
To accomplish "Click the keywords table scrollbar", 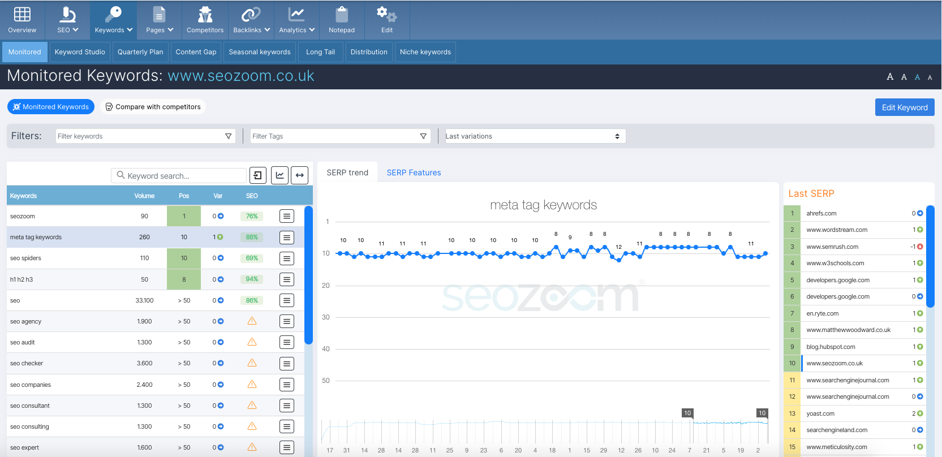I will [x=308, y=275].
